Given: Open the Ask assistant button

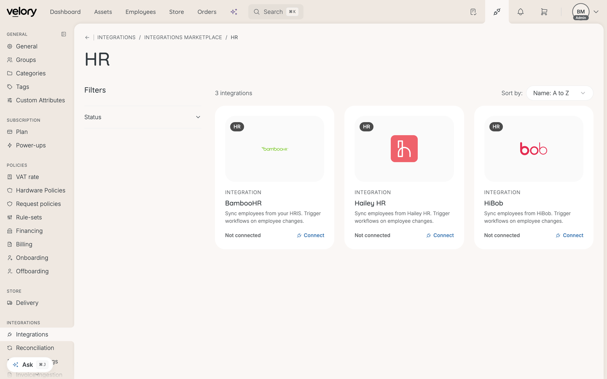Looking at the screenshot, I should (x=30, y=365).
